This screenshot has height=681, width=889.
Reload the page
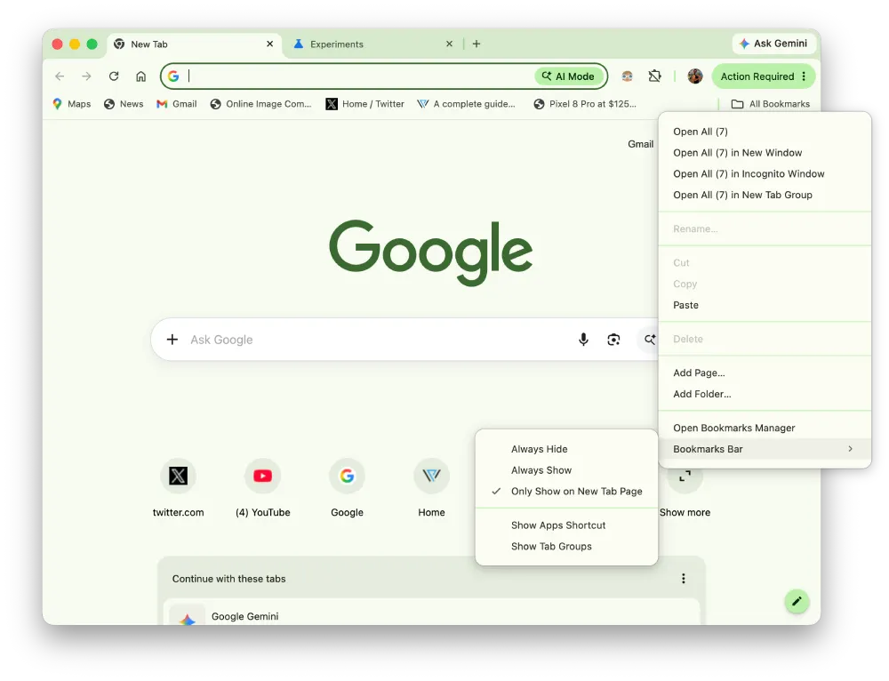114,76
